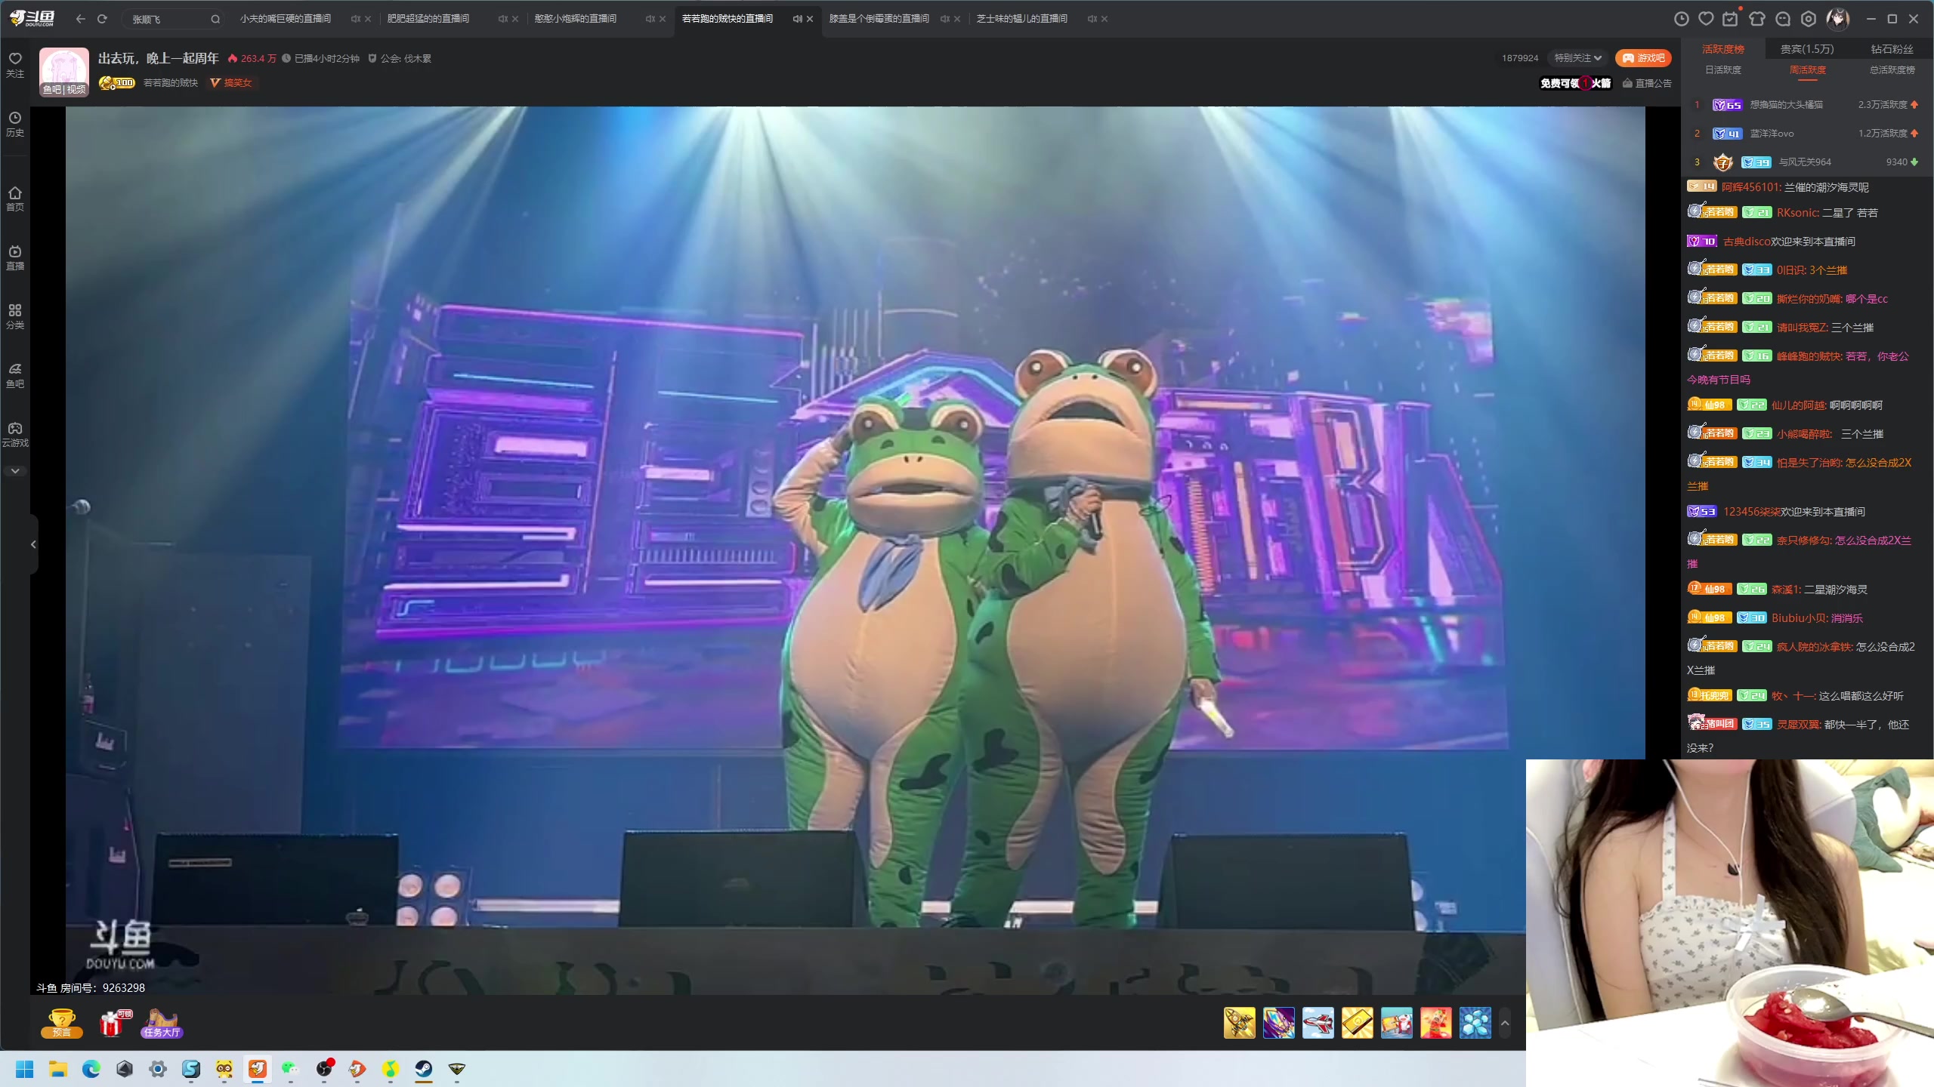Click the 搞笑女 tag
Image resolution: width=1934 pixels, height=1087 pixels.
point(231,83)
